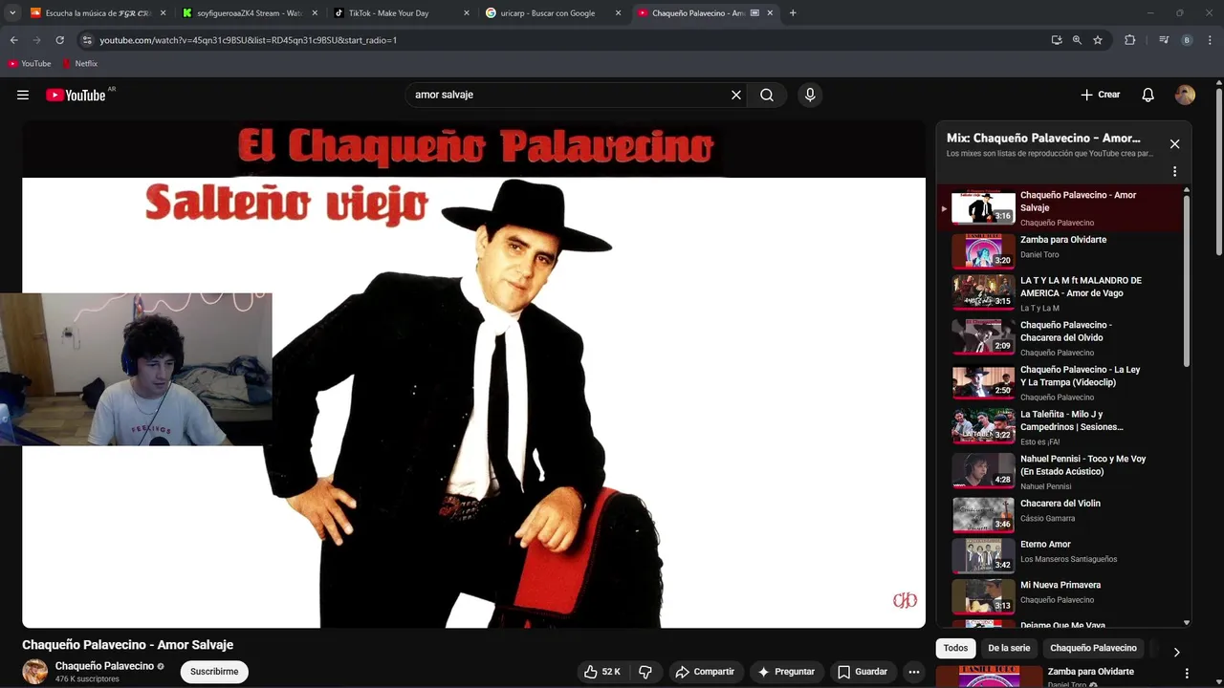This screenshot has height=688, width=1224.
Task: Switch to the SoundCloud Escucha la música tab
Action: click(98, 13)
